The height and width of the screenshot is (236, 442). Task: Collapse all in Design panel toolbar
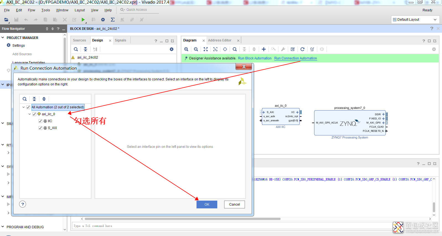pyautogui.click(x=86, y=49)
